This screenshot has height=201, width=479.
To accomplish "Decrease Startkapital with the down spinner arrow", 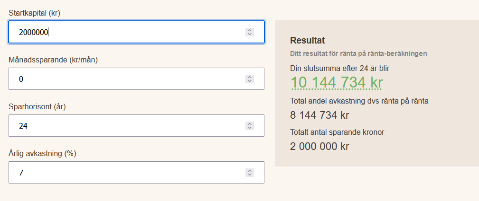I will pyautogui.click(x=250, y=35).
